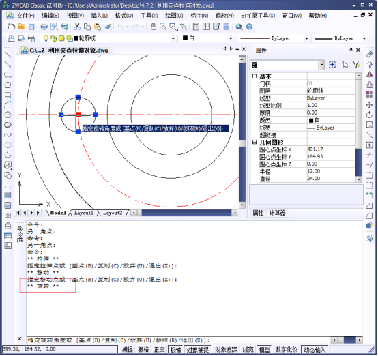378x356 pixels.
Task: Click the Cut scissors icon
Action: click(x=77, y=27)
